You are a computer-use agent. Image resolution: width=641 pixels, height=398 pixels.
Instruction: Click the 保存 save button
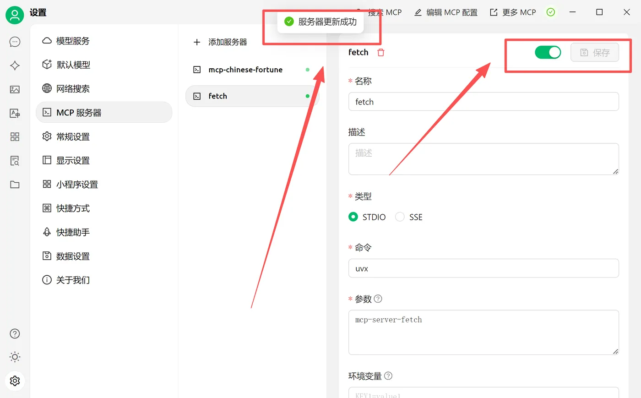click(595, 52)
